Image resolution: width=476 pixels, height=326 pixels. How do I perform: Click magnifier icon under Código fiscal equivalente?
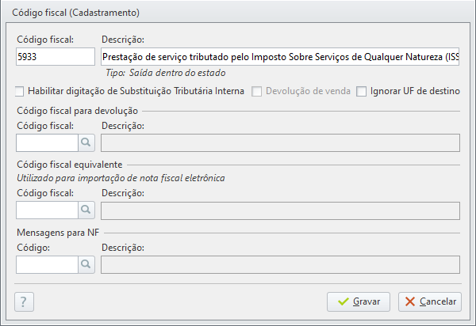click(x=86, y=210)
